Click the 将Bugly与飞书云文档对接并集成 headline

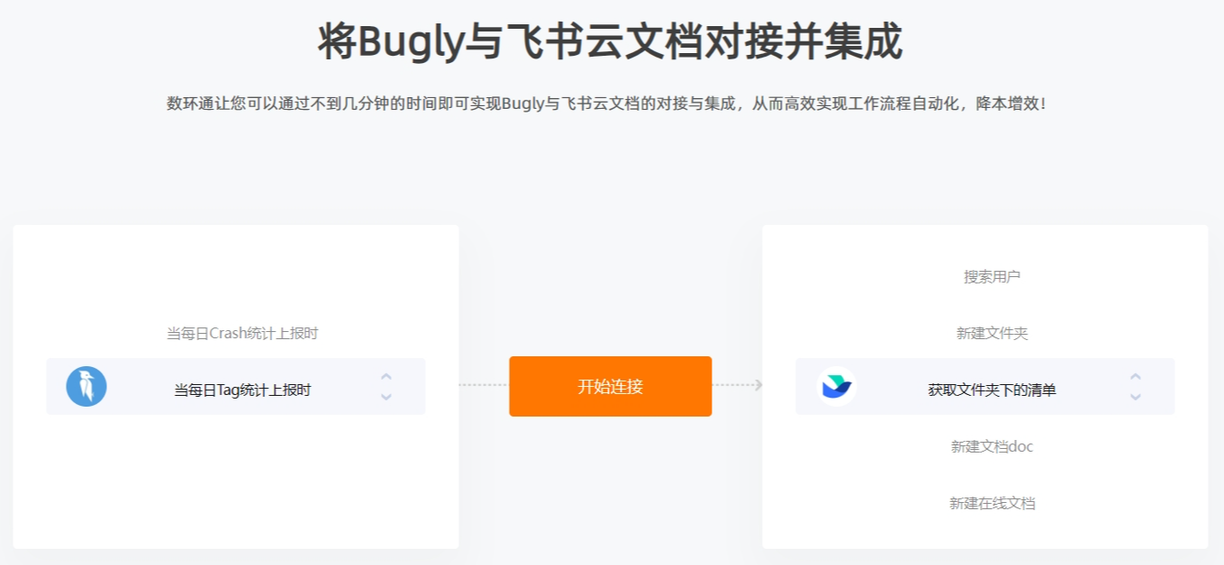[611, 42]
